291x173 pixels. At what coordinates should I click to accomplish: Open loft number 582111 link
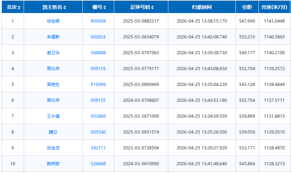[x=98, y=148]
